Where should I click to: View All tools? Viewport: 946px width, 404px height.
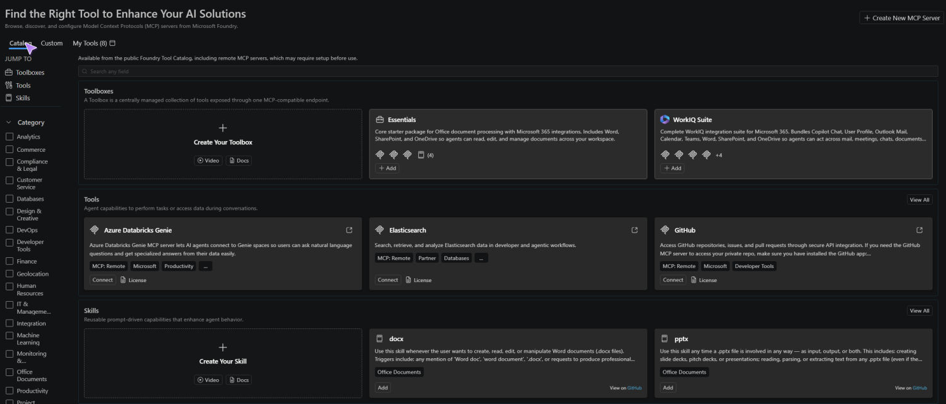919,199
